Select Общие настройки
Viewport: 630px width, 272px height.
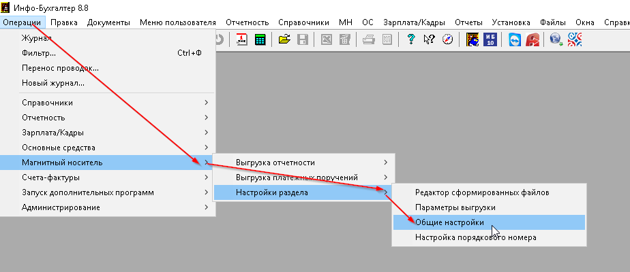pos(489,222)
